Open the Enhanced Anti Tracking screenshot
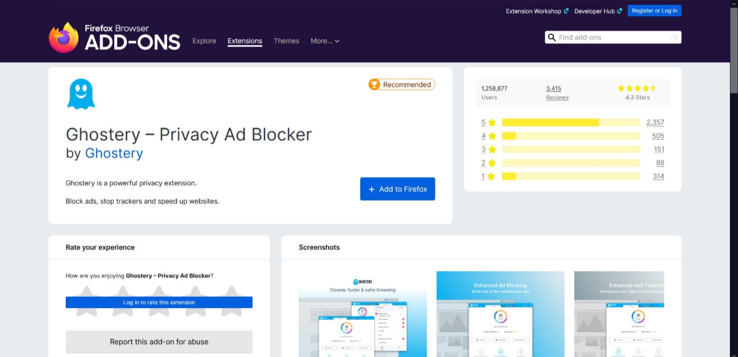The height and width of the screenshot is (357, 738). pos(619,314)
